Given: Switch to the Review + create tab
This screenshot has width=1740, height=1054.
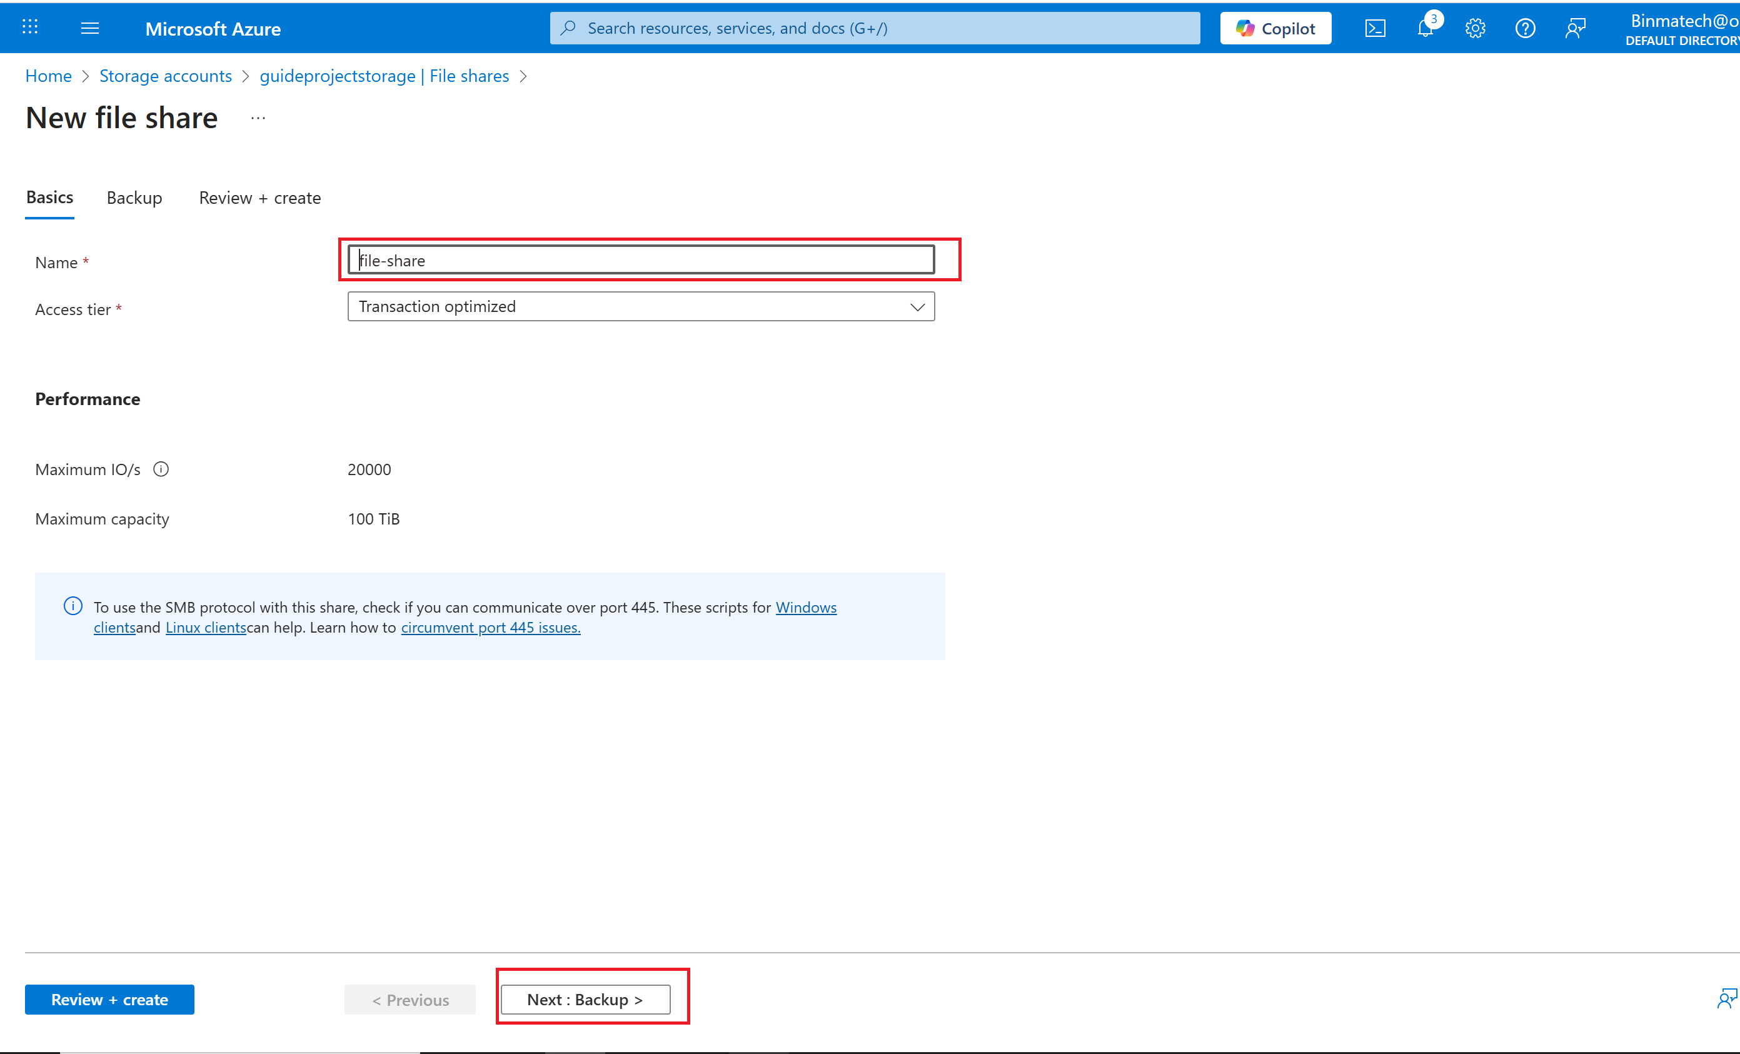Looking at the screenshot, I should click(260, 198).
